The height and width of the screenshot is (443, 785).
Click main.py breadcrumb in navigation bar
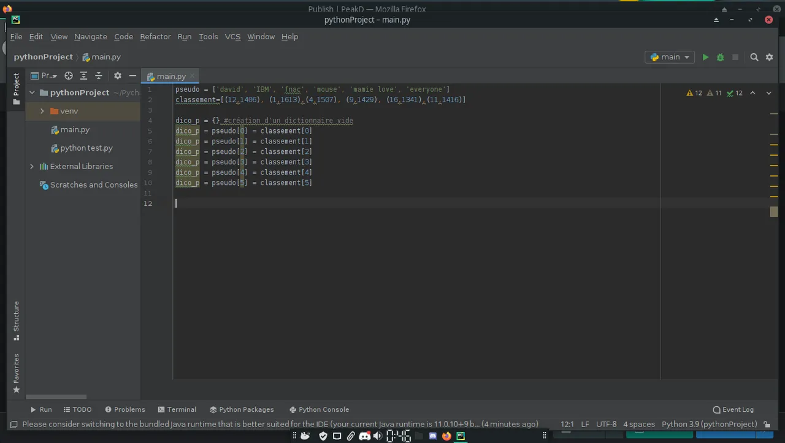[x=102, y=56]
